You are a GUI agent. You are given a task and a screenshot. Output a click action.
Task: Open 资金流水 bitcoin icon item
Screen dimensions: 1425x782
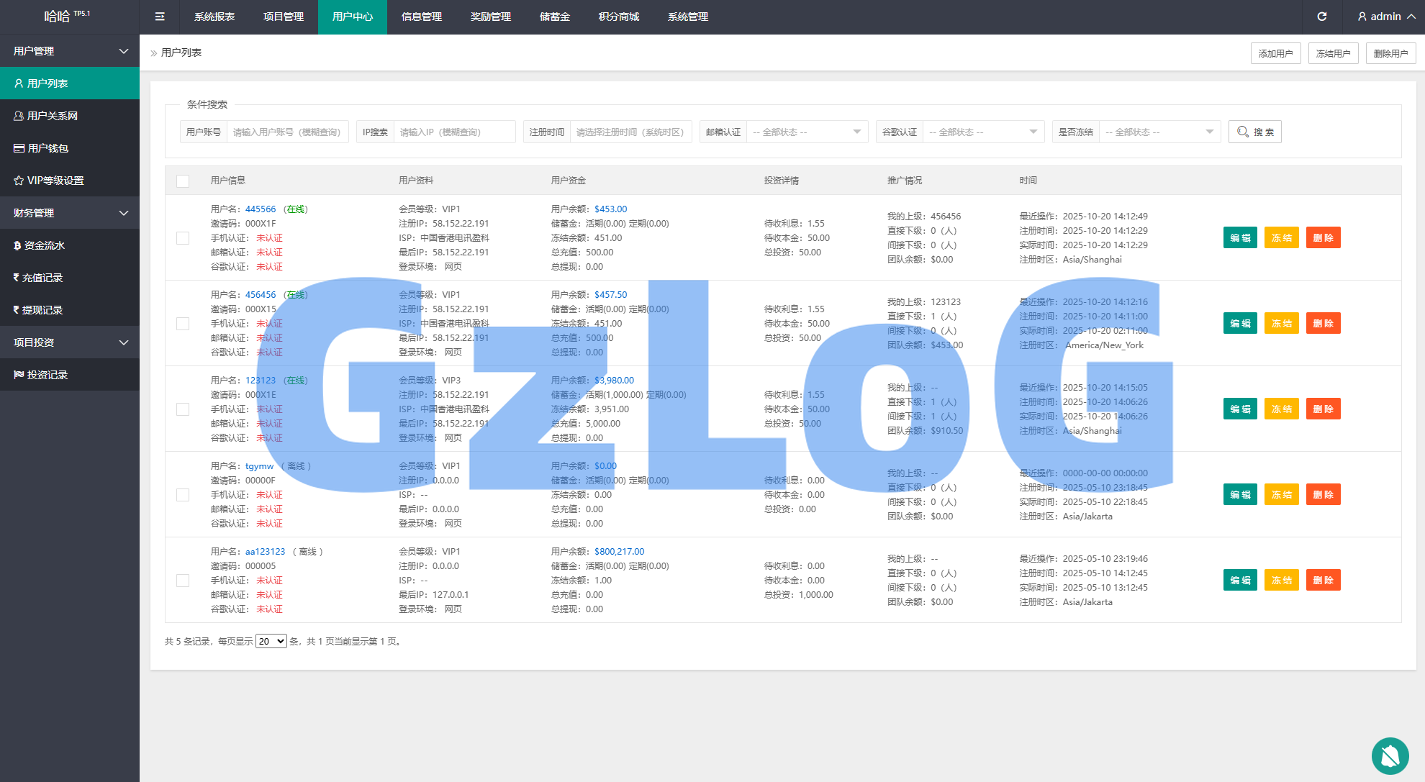tap(44, 245)
